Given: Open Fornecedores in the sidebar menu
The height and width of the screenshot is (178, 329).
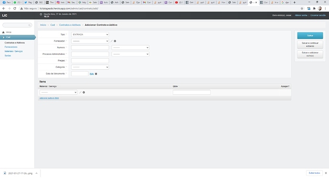Looking at the screenshot, I should click(x=11, y=47).
